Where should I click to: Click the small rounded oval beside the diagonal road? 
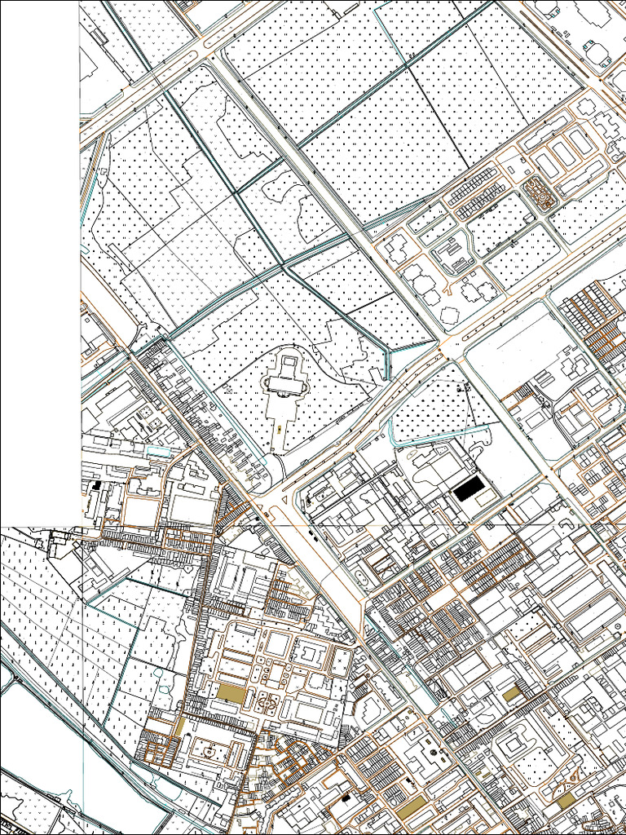360,577
